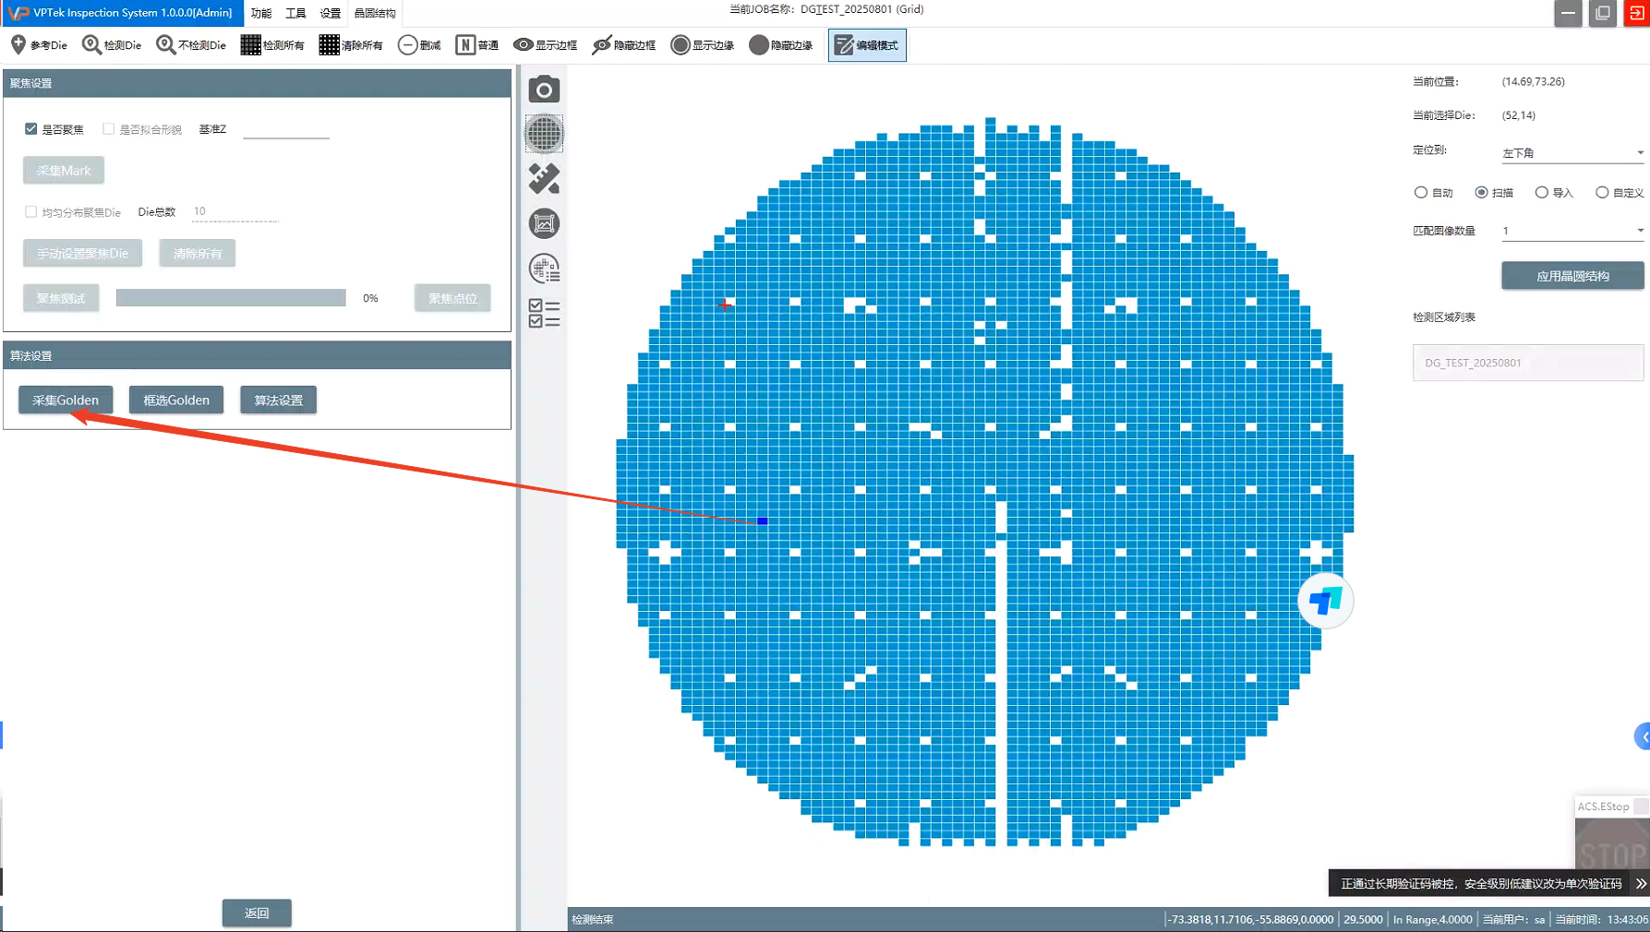Image resolution: width=1650 pixels, height=932 pixels.
Task: Click the image frame icon
Action: pyautogui.click(x=544, y=223)
